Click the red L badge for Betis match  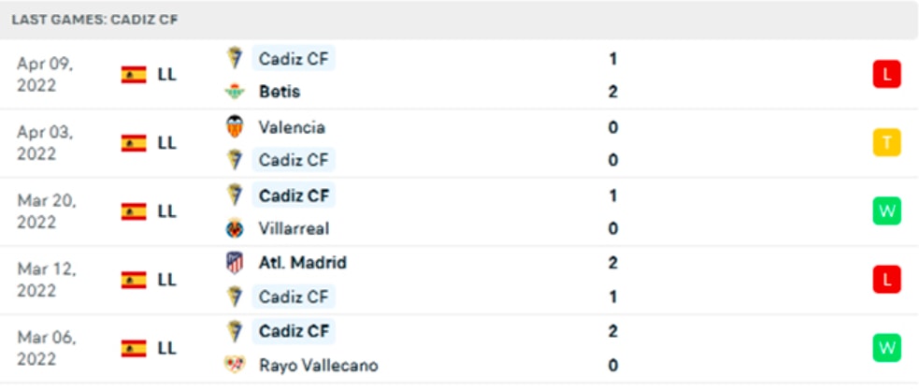point(886,75)
